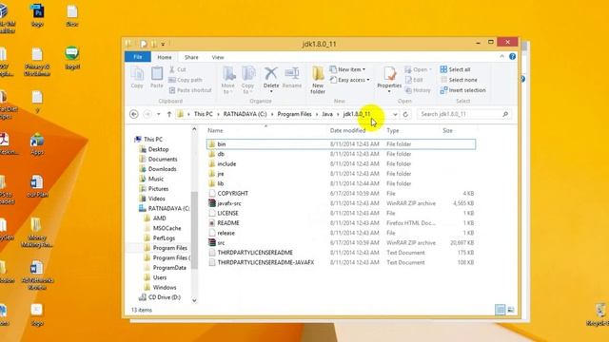This screenshot has height=342, width=609.
Task: Select CD Drive (D:) in navigation pane
Action: 164,297
